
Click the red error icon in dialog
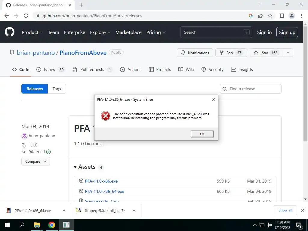click(x=106, y=116)
